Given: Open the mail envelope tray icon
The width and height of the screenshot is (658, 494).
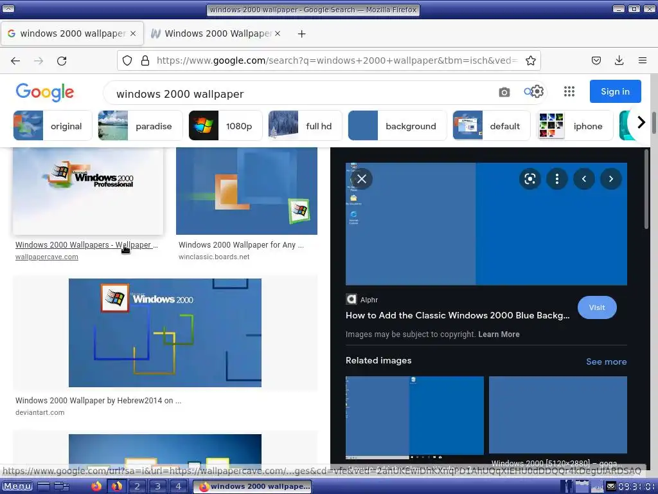Looking at the screenshot, I should pos(610,486).
